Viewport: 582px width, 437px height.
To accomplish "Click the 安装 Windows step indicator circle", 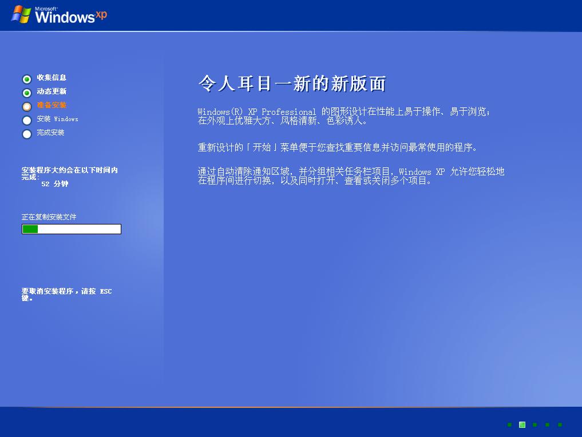I will [27, 120].
